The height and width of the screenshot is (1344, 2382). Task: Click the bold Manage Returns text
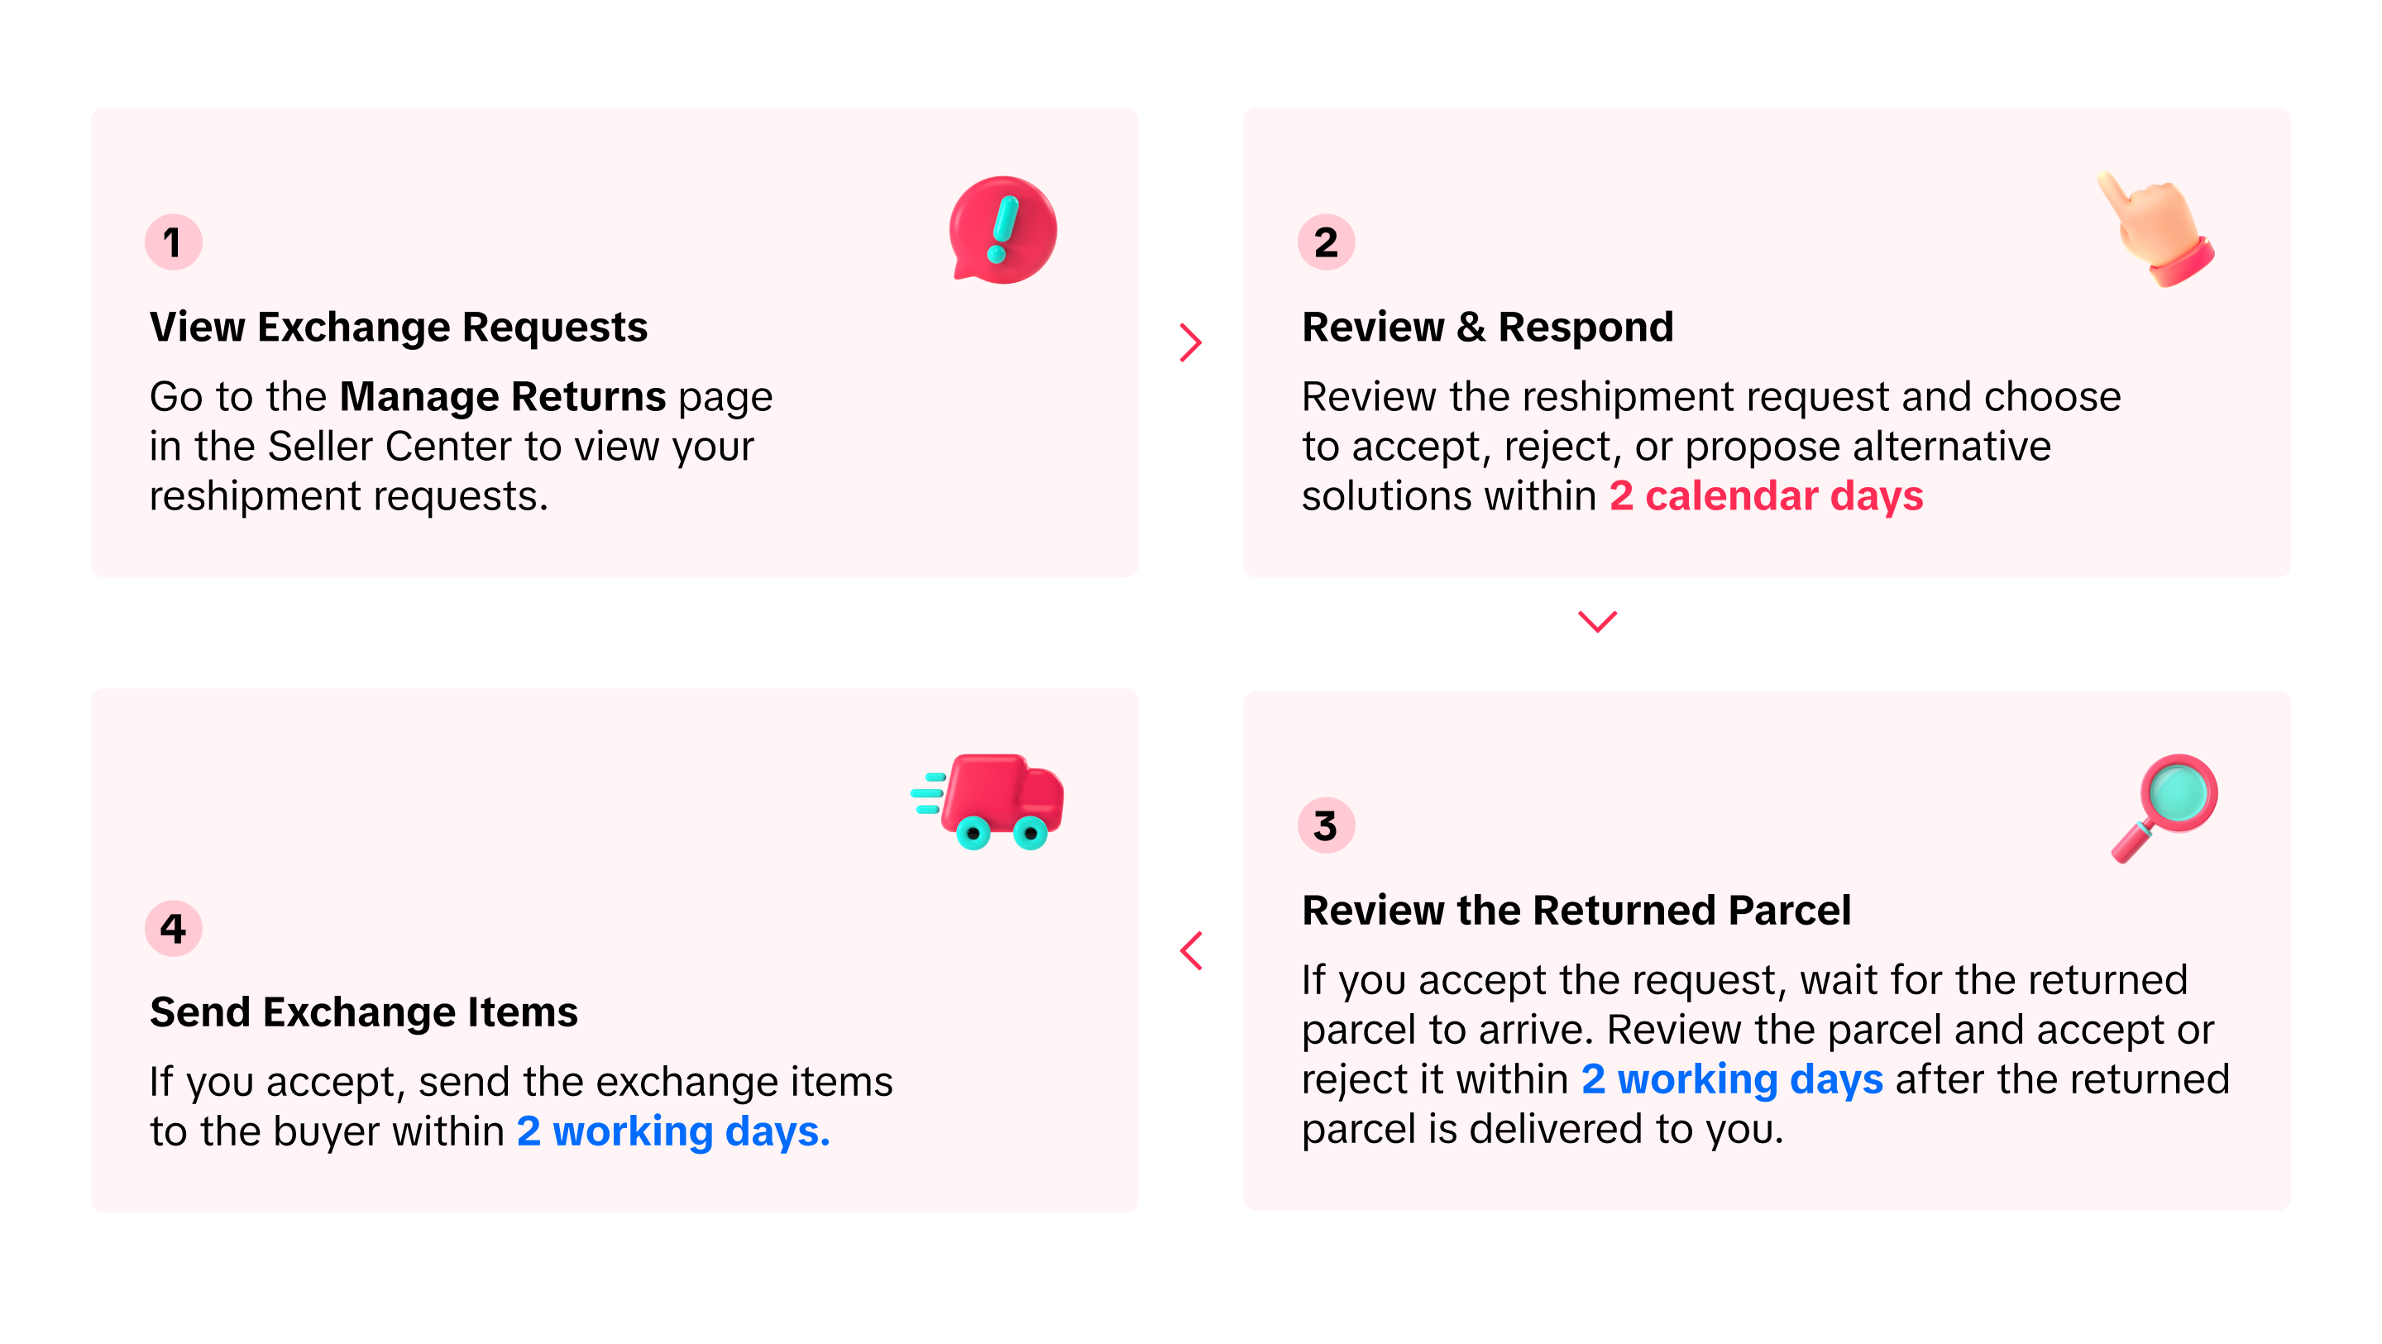tap(502, 397)
